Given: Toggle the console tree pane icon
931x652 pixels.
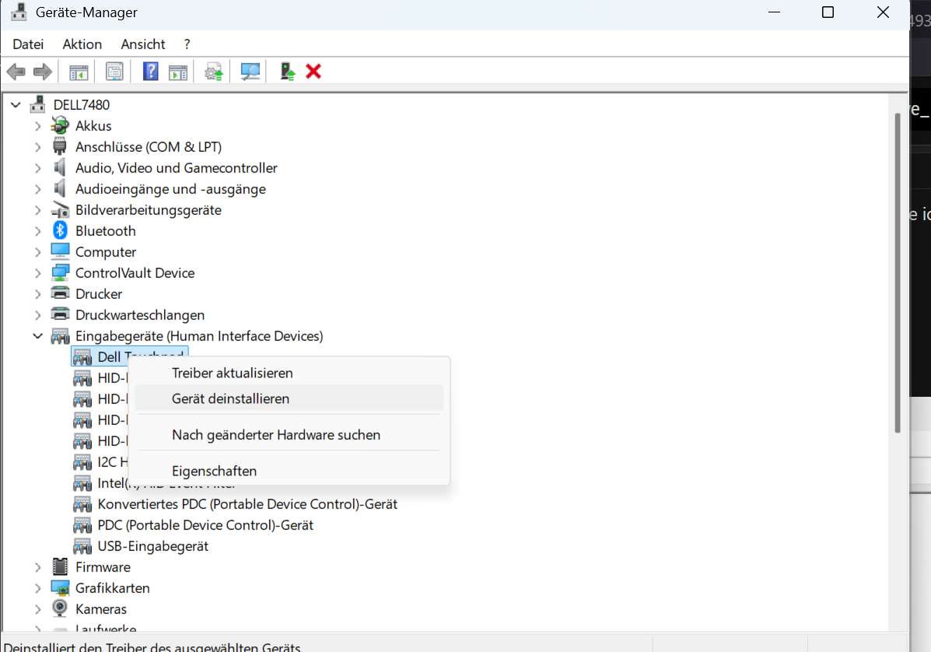Looking at the screenshot, I should [79, 72].
